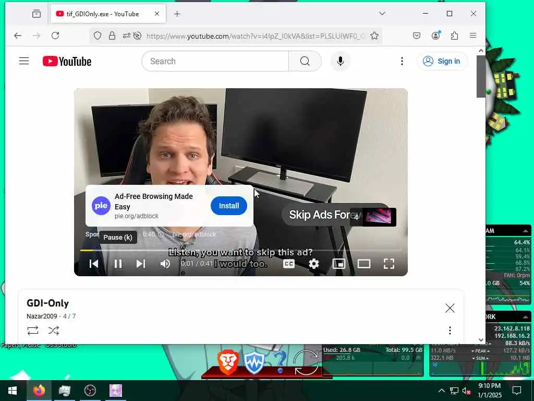This screenshot has height=401, width=534.
Task: Toggle loop playlist for GDI-Only
Action: click(x=33, y=331)
